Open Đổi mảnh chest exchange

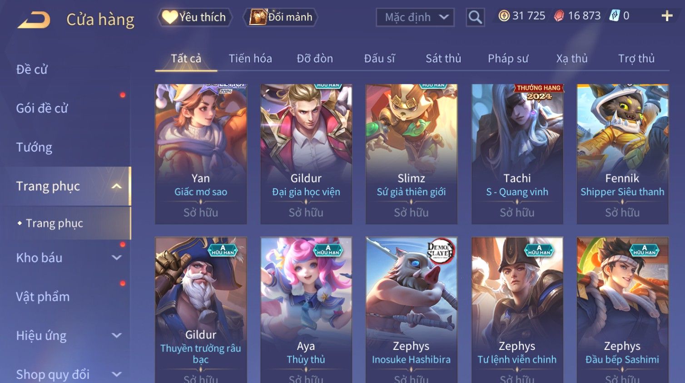[281, 17]
